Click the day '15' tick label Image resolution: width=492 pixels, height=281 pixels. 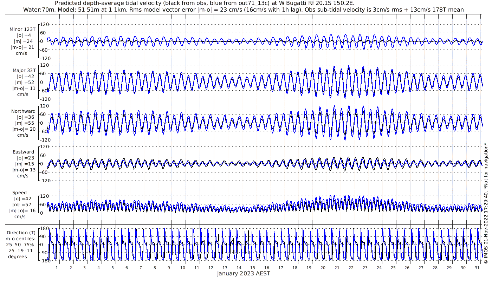pos(253,268)
